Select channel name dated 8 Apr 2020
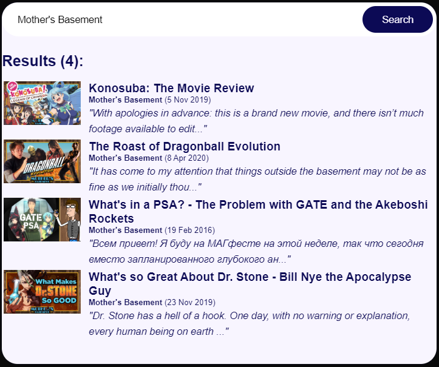 126,158
